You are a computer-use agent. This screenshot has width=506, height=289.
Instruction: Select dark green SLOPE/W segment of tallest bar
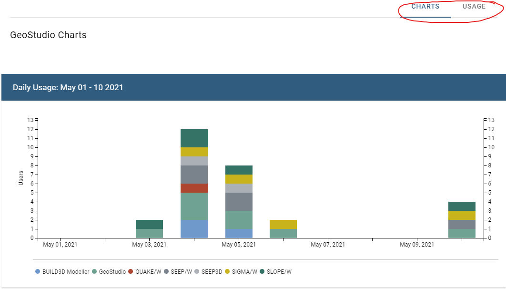(194, 138)
